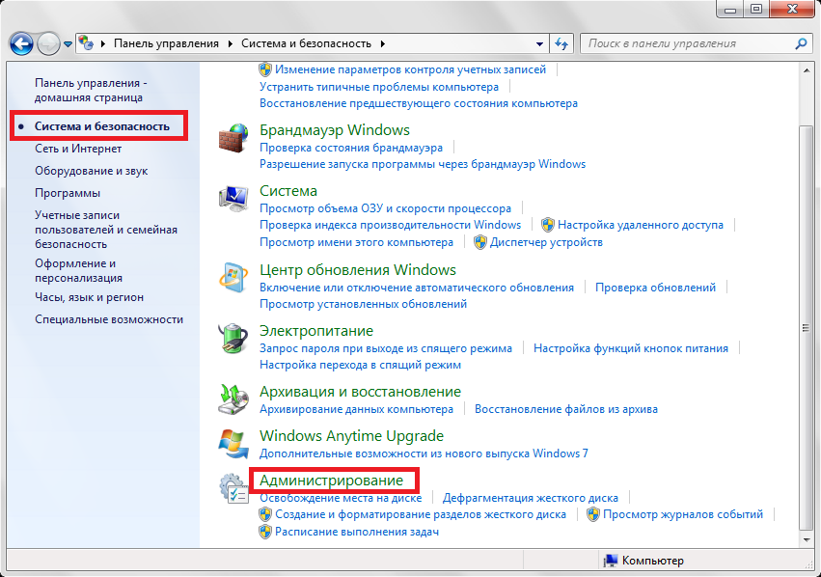
Task: Click Разрешение запуска программы через брандмауэр link
Action: point(423,164)
